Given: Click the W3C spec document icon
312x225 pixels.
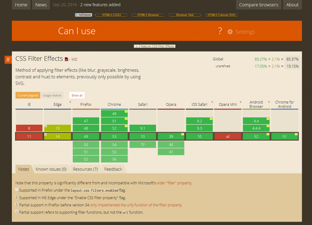Looking at the screenshot, I should [x=67, y=59].
